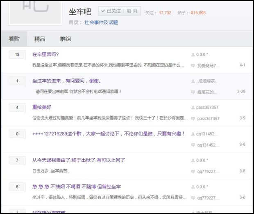Open the thread starting with 急 急 急 不抽烟
The image size is (254, 214).
pos(77,186)
